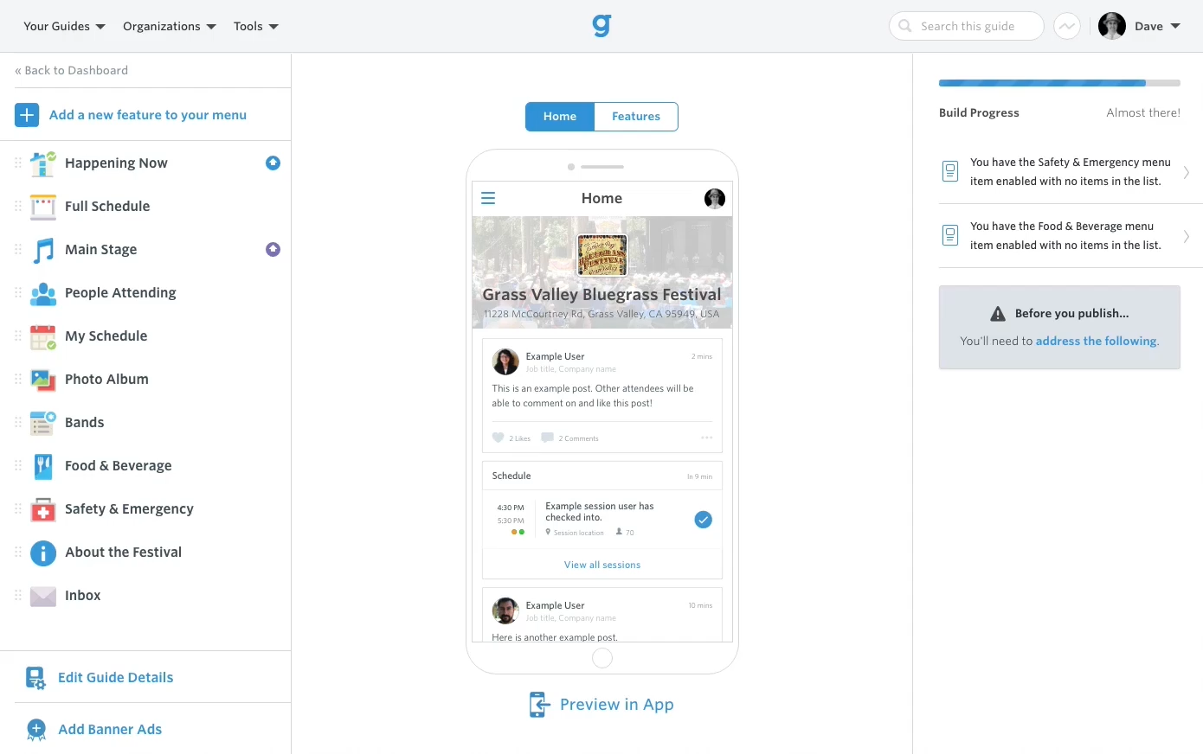Image resolution: width=1203 pixels, height=754 pixels.
Task: Click the purple badge on Main Stage
Action: [x=273, y=249]
